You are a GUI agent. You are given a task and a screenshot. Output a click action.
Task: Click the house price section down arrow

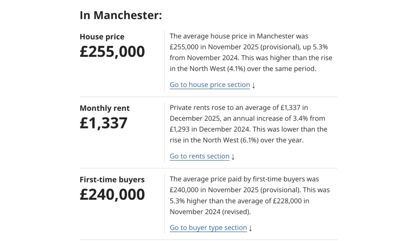(253, 85)
